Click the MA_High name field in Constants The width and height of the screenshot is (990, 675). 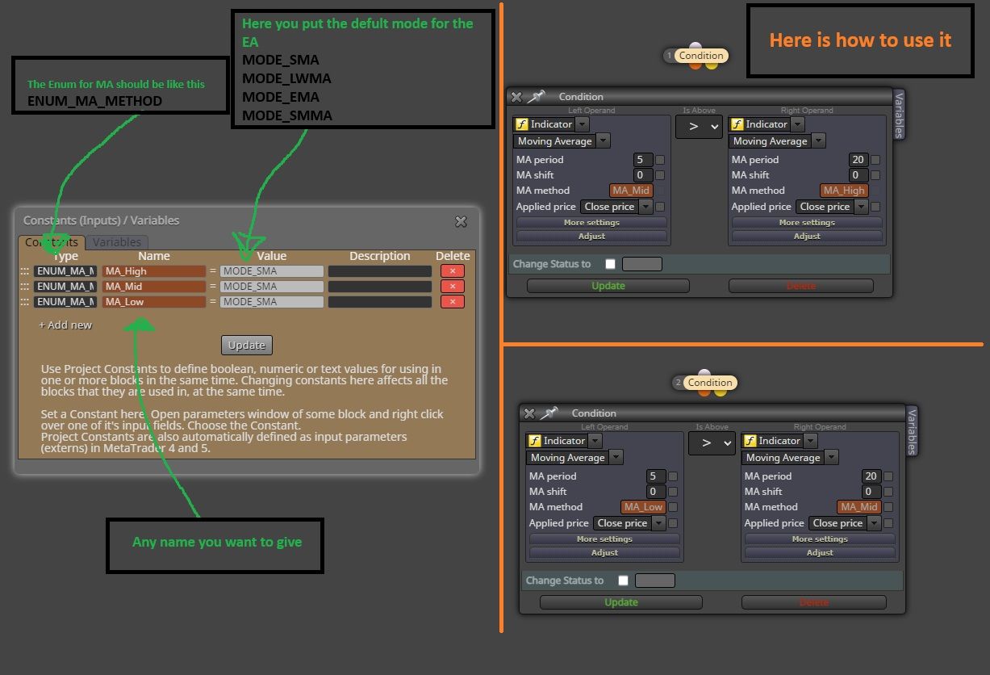[x=154, y=271]
